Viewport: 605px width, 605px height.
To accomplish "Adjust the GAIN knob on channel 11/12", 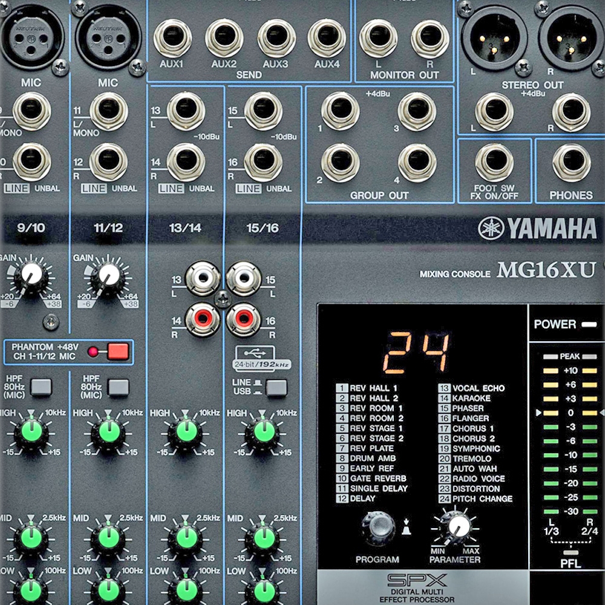I will coord(108,275).
